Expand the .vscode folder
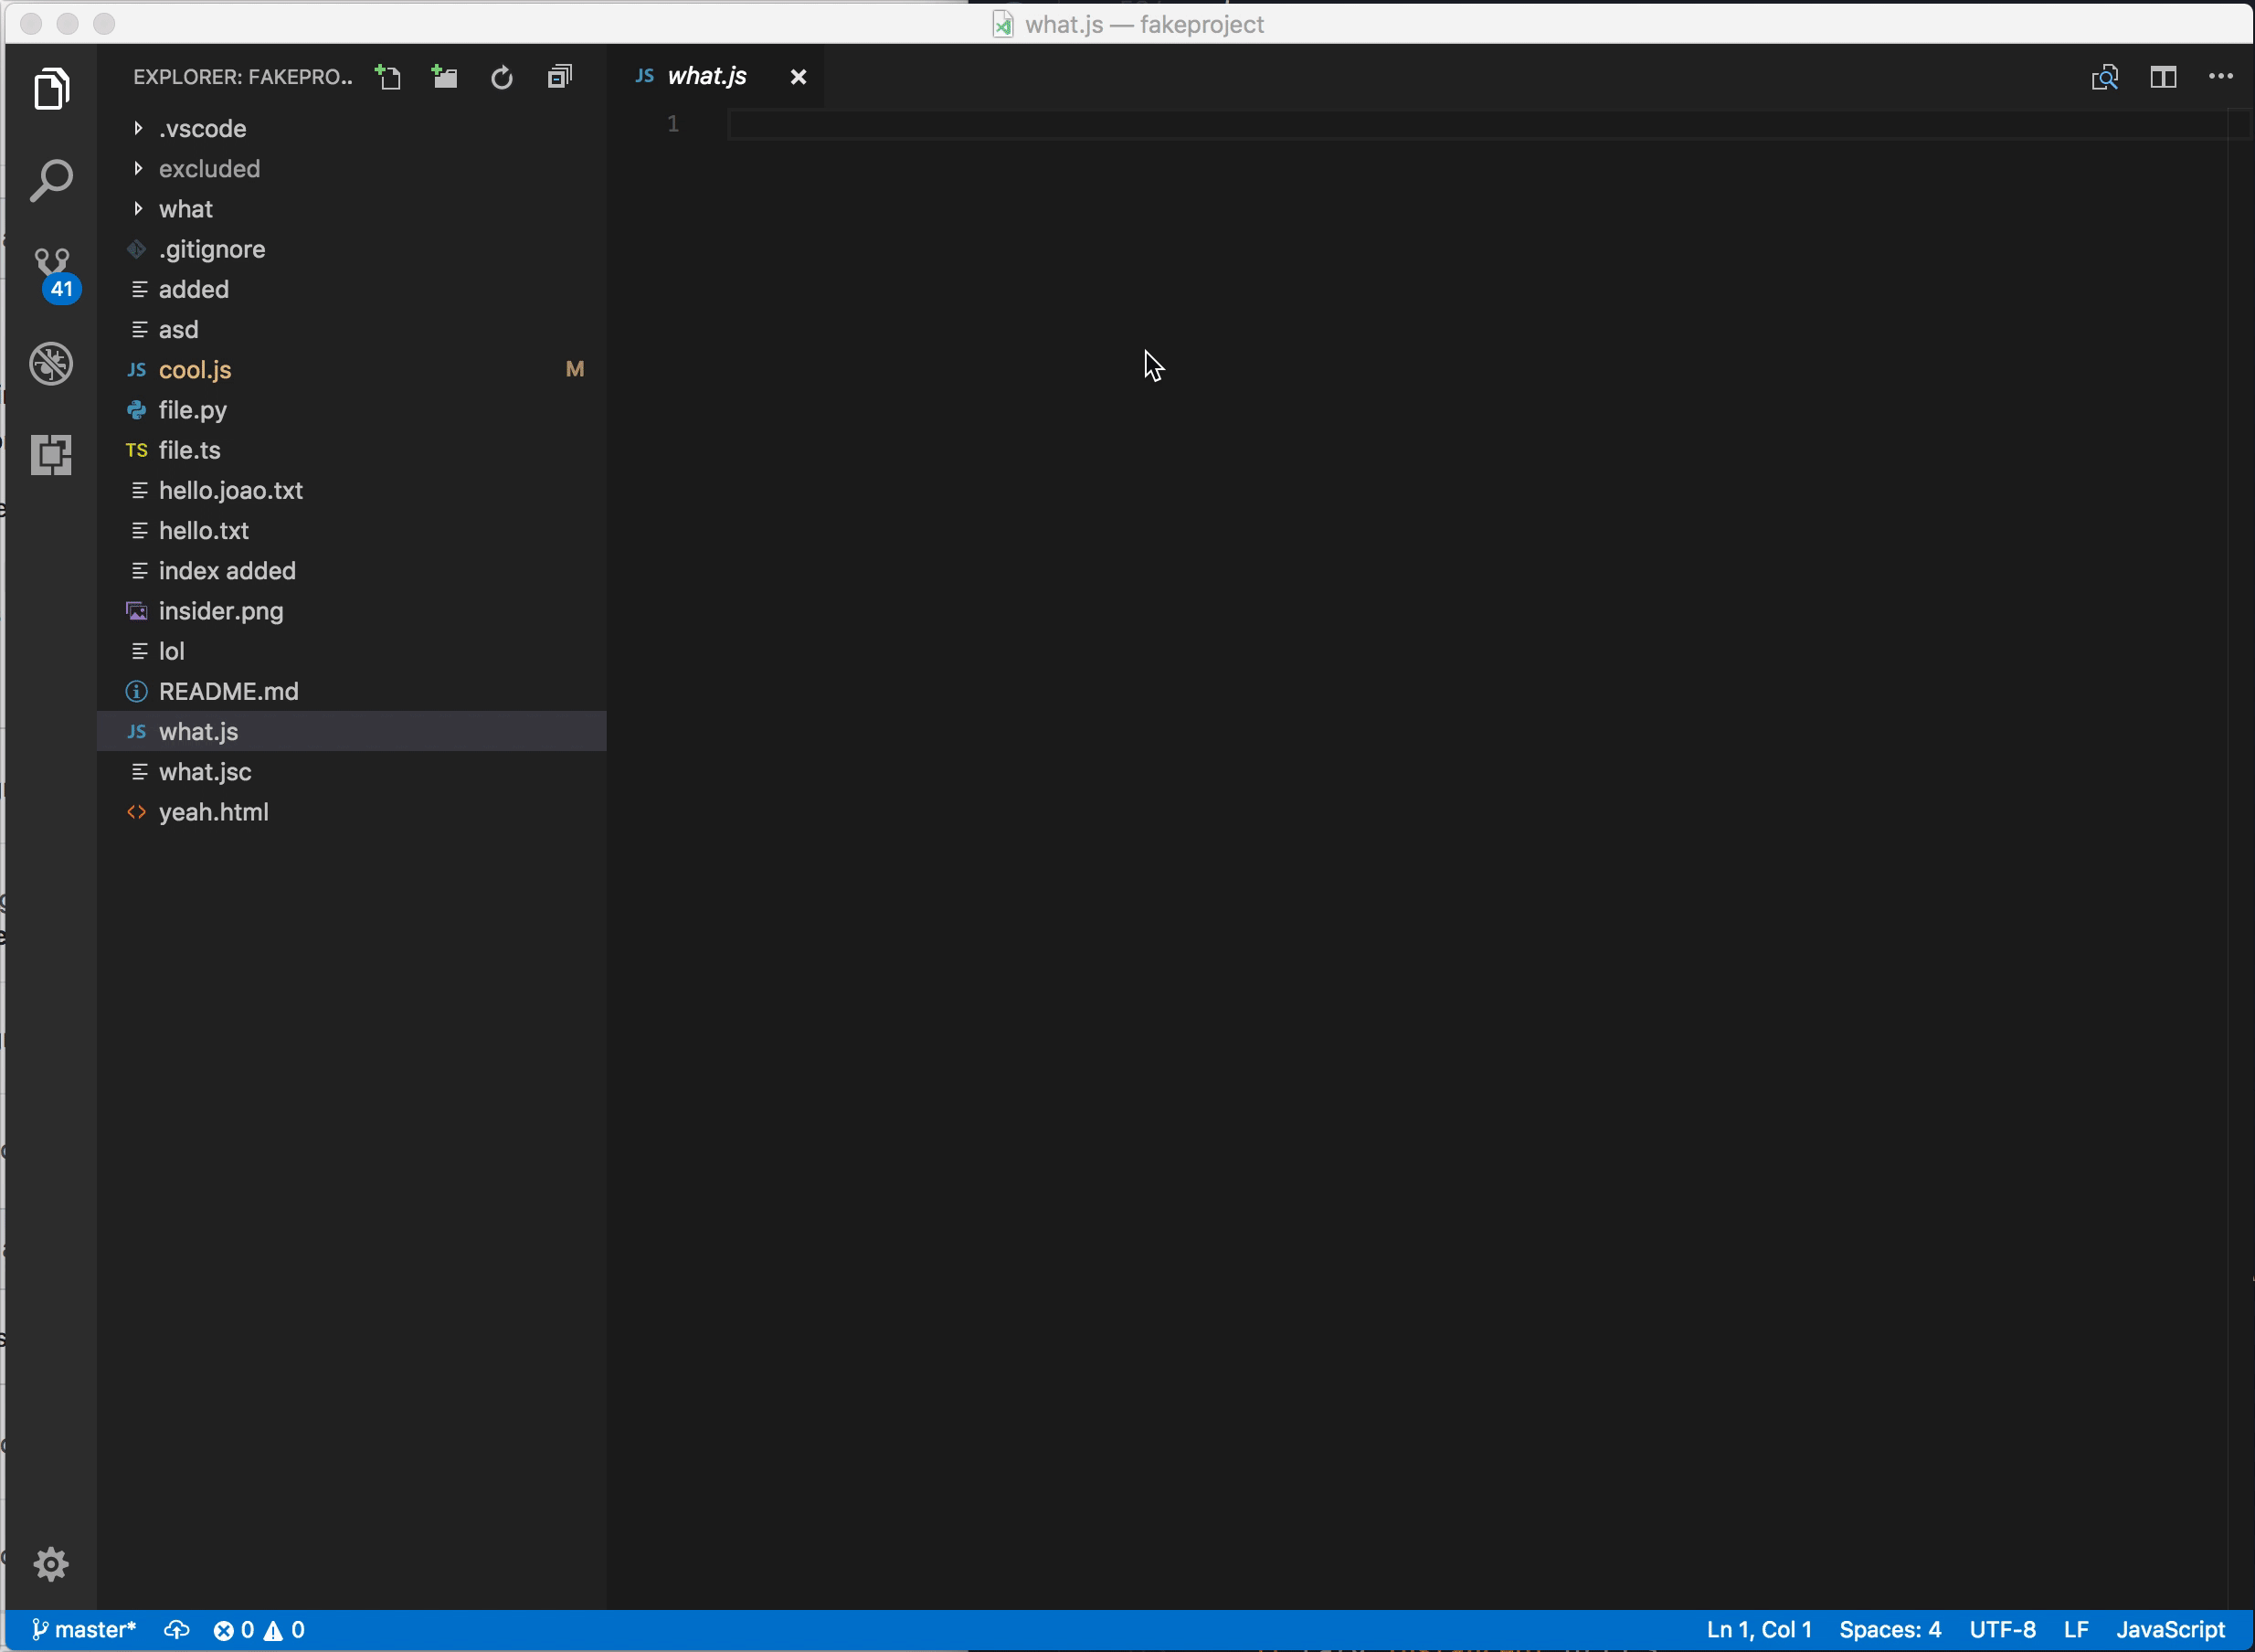 pyautogui.click(x=202, y=129)
